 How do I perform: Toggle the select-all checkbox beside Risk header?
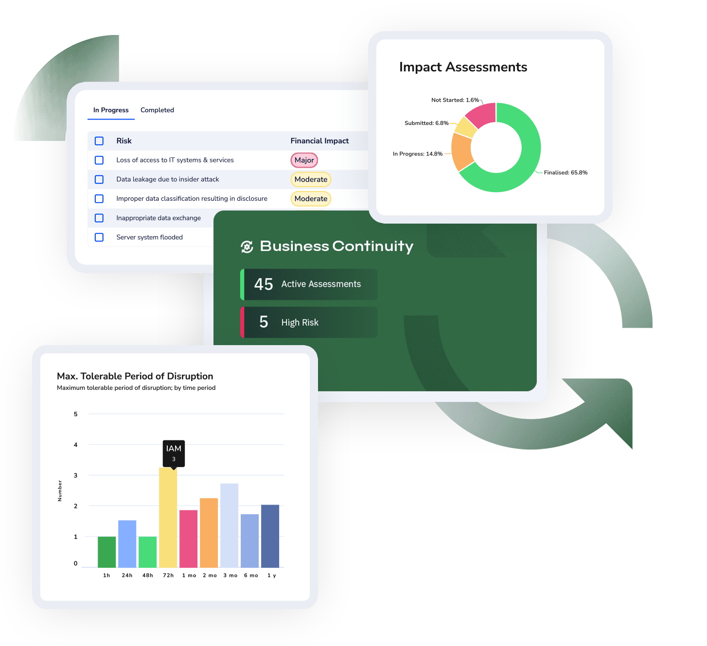[99, 141]
